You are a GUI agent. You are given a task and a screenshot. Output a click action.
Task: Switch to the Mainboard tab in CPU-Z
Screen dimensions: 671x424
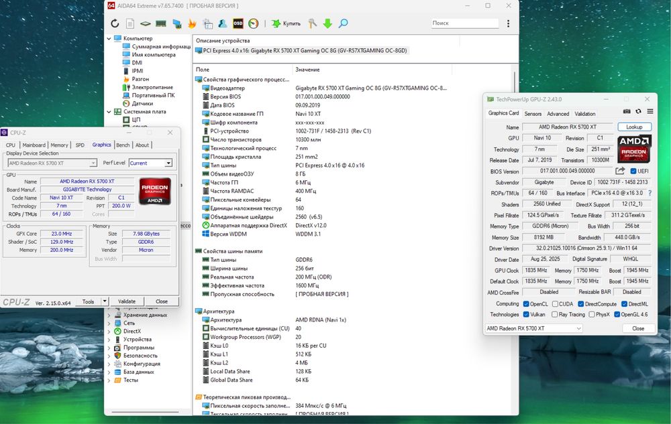point(34,145)
